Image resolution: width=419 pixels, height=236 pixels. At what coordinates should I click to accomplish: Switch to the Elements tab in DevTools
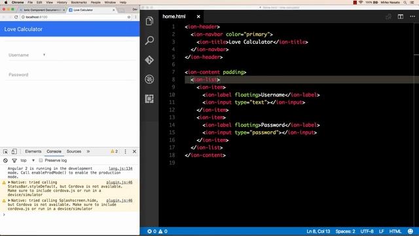(x=33, y=151)
